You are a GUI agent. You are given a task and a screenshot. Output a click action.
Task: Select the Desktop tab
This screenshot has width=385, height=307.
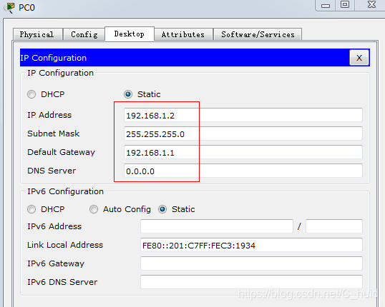coord(130,34)
